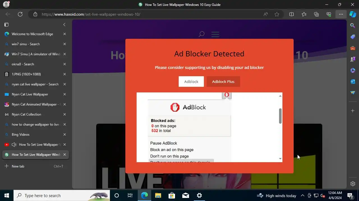Viewport: 359px width, 201px height.
Task: Open sidebar Outlook icon
Action: coord(353,82)
